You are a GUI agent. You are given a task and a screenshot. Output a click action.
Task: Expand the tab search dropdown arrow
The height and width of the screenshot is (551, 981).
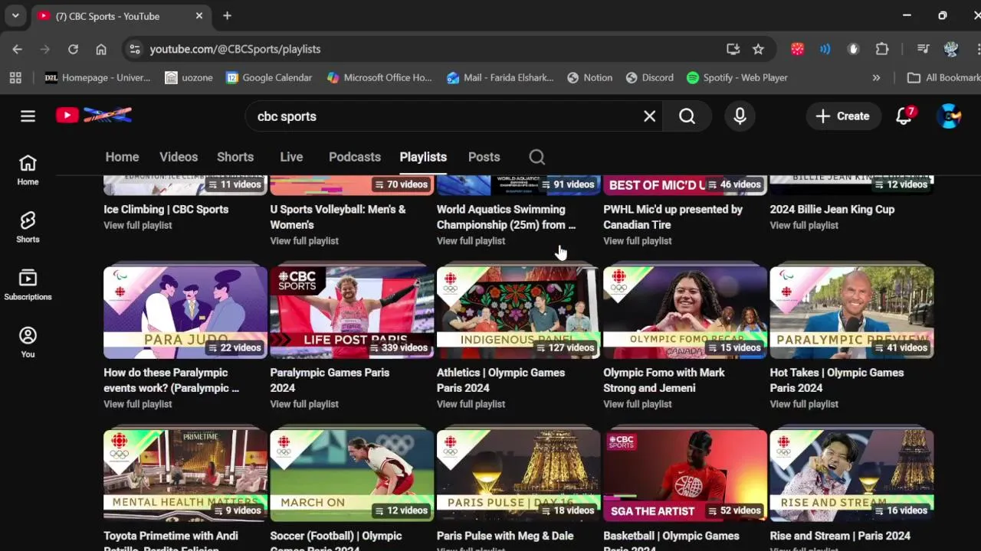point(15,15)
